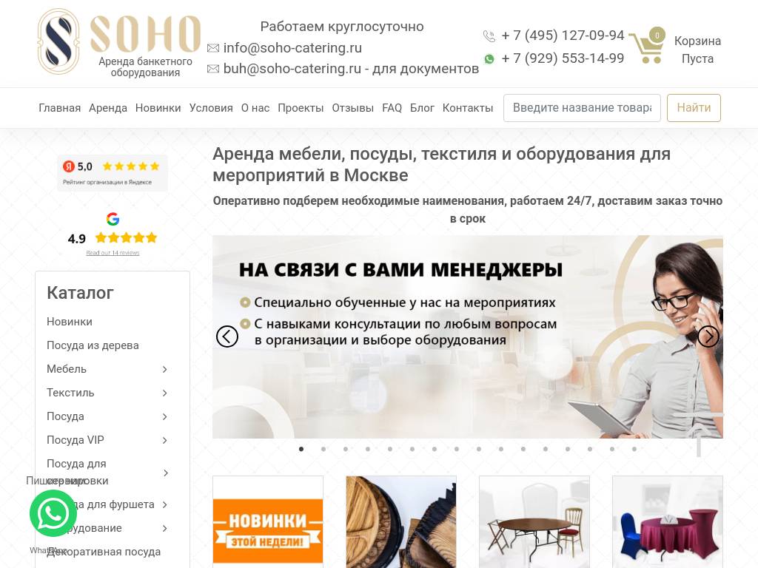Open the shopping cart icon
The width and height of the screenshot is (758, 568).
(x=647, y=46)
